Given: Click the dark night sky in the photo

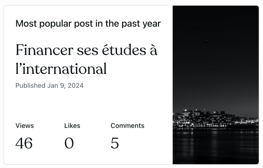Looking at the screenshot, I should pyautogui.click(x=215, y=51).
